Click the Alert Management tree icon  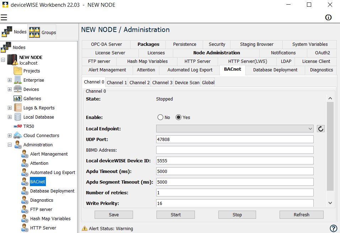point(25,154)
